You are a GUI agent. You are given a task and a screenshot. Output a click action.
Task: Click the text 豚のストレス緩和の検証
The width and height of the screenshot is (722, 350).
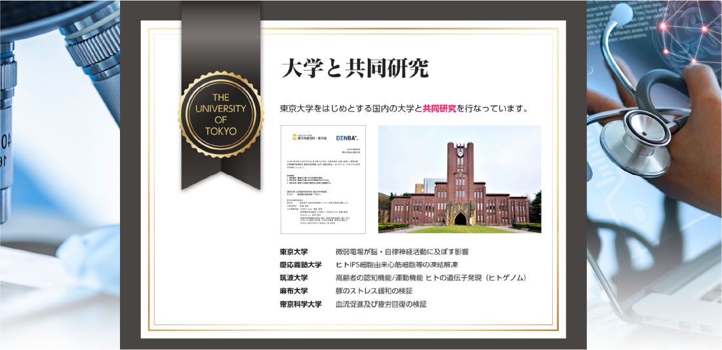pos(374,291)
